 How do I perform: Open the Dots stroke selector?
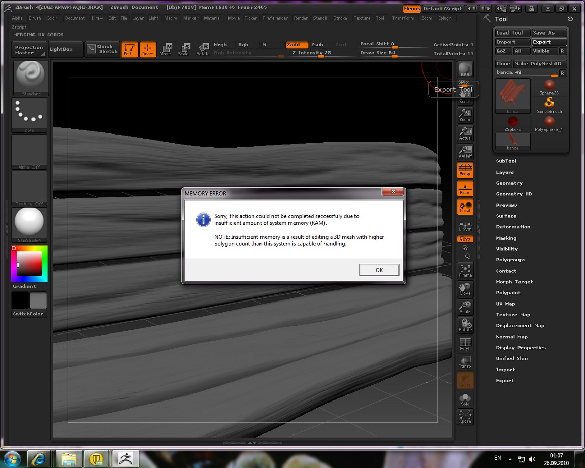(x=29, y=115)
